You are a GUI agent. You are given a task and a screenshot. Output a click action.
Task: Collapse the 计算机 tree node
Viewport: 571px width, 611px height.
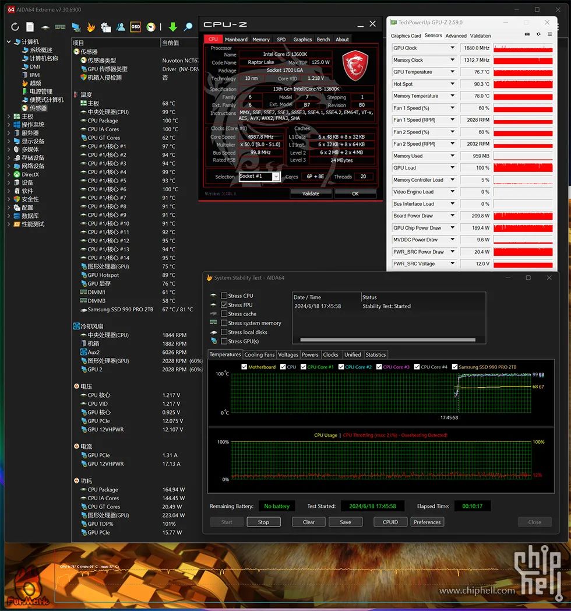pos(9,41)
